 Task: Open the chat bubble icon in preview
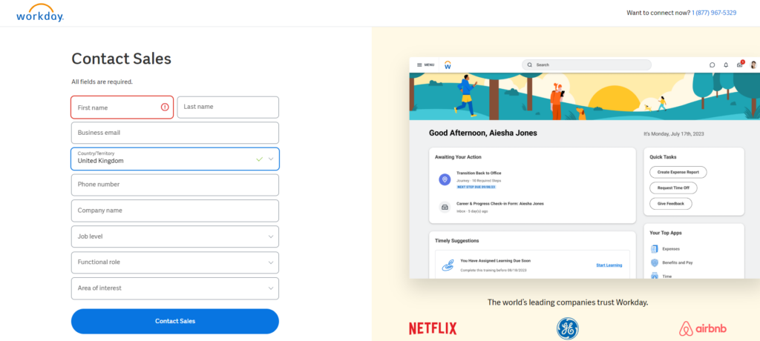tap(712, 65)
